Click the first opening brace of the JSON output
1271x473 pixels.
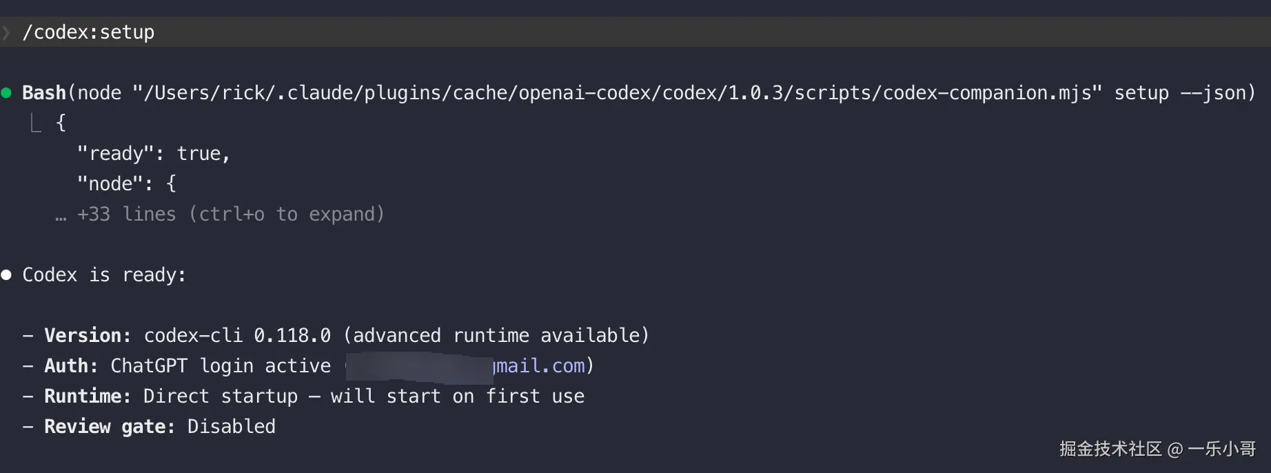coord(61,123)
